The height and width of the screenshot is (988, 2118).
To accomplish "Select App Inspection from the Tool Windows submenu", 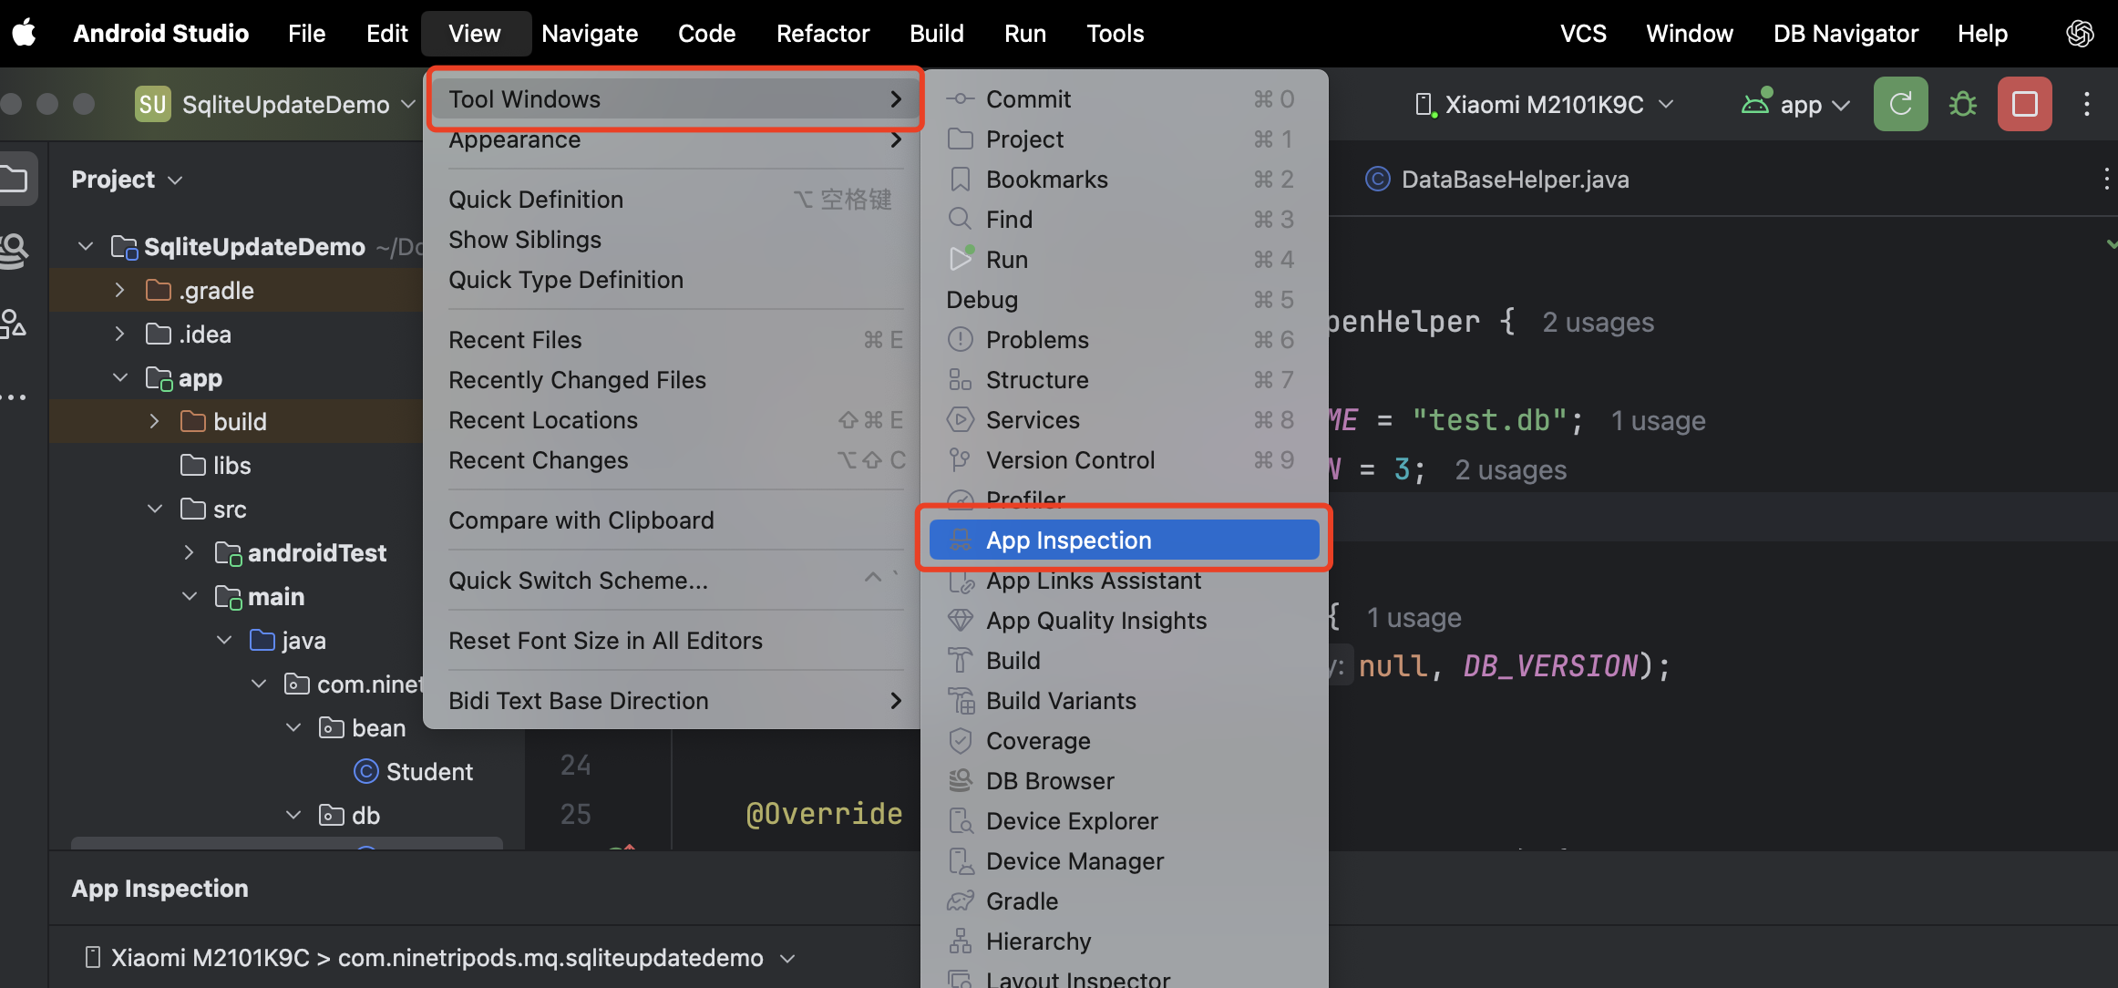I will [x=1068, y=539].
